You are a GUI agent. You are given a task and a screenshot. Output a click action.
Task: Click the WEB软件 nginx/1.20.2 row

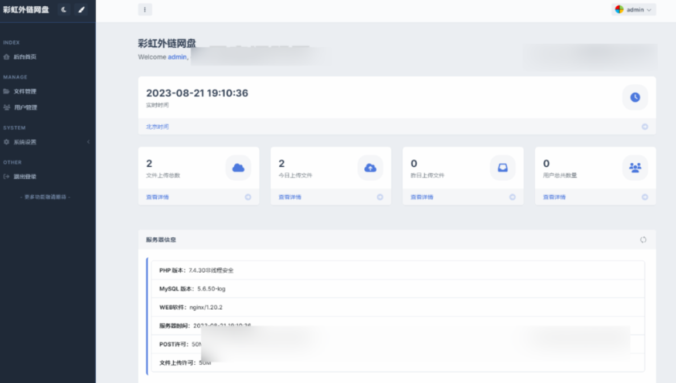(x=398, y=307)
